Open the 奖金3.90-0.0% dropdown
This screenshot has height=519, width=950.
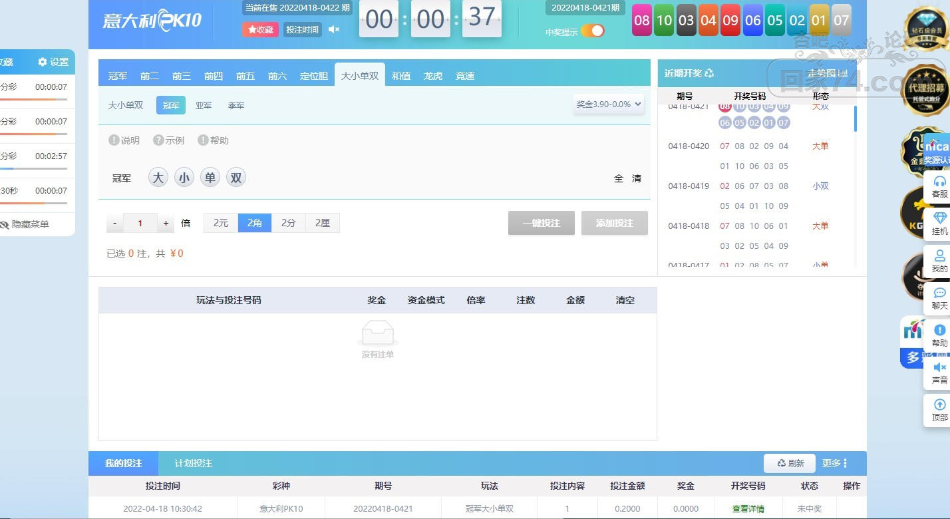click(609, 104)
